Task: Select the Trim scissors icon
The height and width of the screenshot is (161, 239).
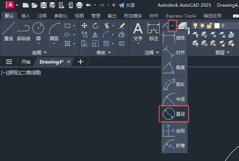Action: point(106,26)
